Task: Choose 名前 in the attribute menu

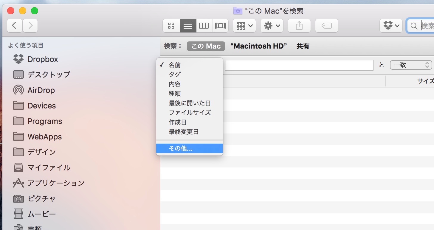Action: pos(190,65)
